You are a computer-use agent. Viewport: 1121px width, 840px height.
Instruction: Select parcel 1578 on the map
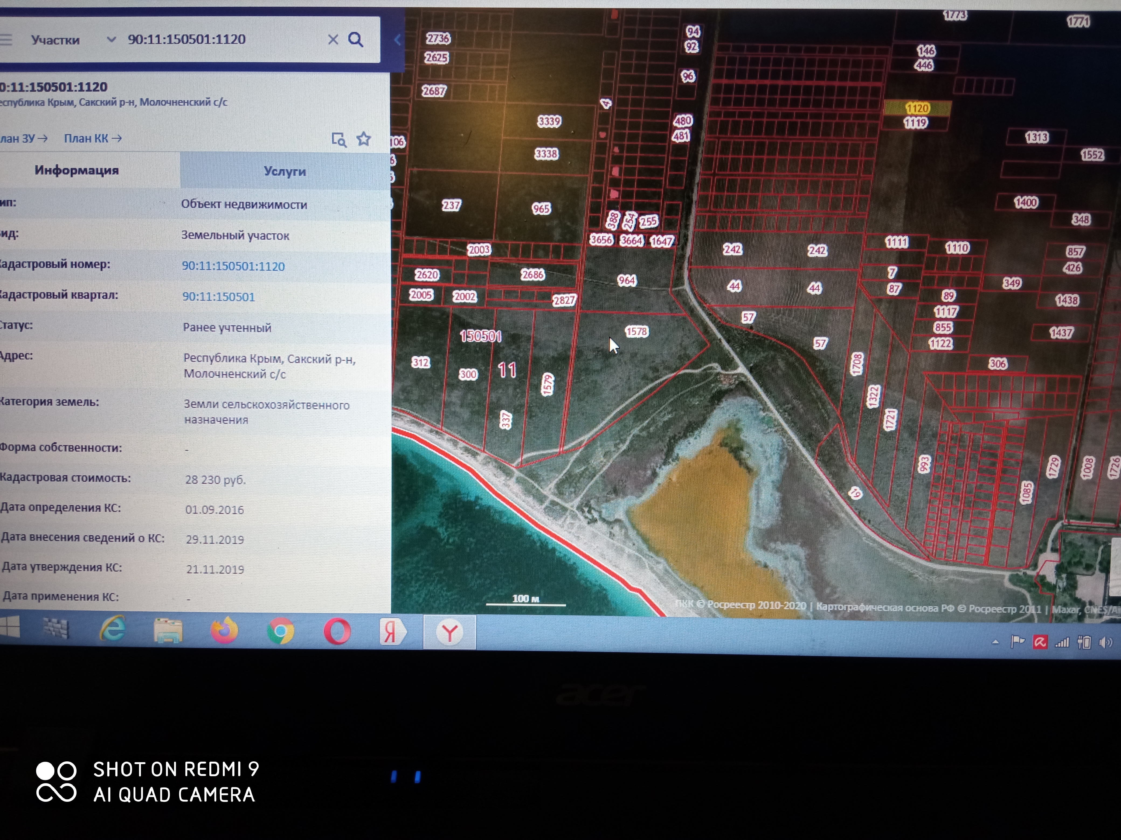(x=636, y=332)
